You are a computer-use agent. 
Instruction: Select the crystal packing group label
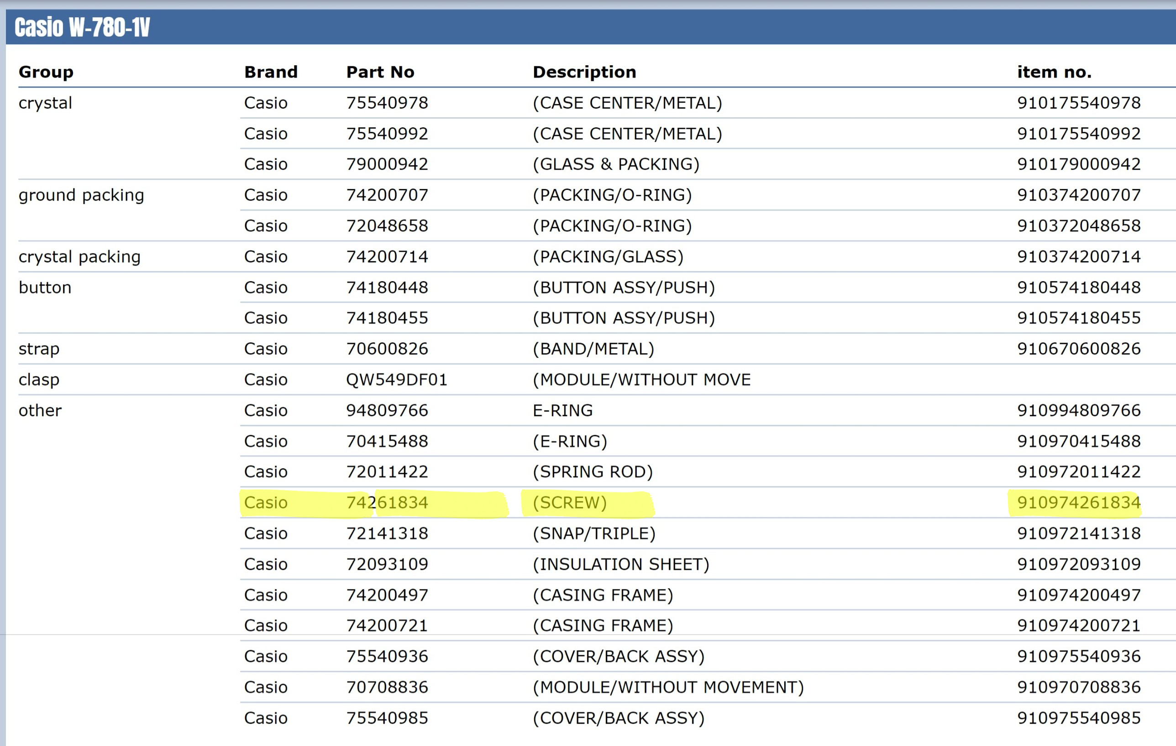[79, 257]
